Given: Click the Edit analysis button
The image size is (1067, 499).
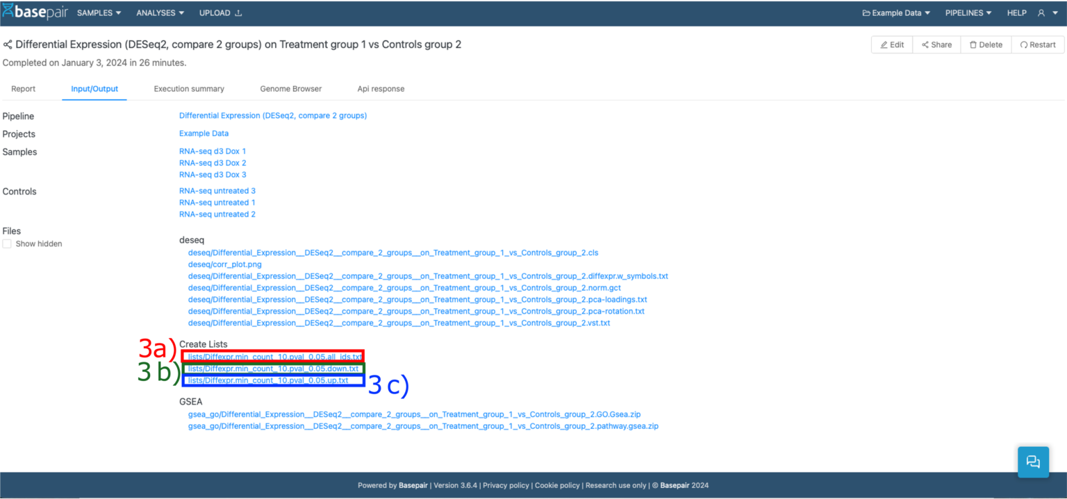Looking at the screenshot, I should 892,44.
